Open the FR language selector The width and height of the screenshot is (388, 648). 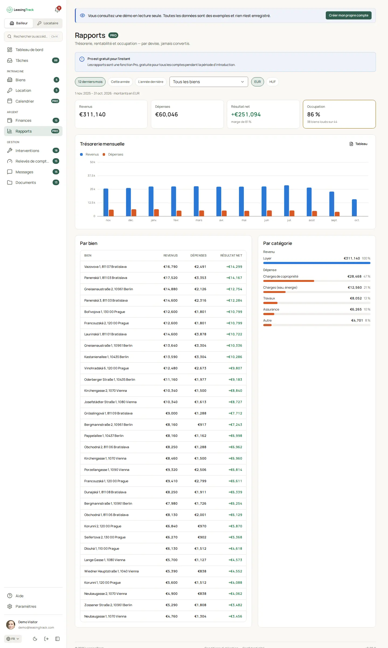[x=13, y=639]
